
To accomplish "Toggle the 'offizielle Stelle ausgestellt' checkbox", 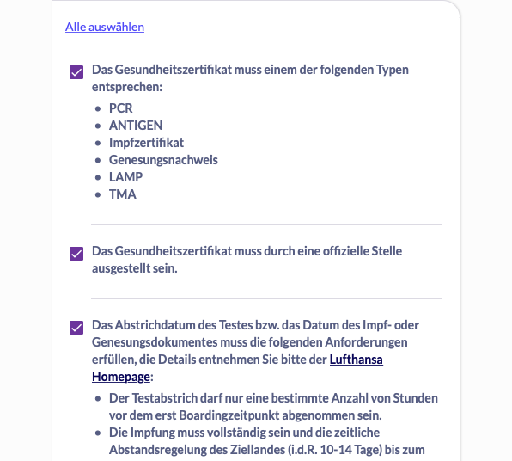I will point(76,254).
